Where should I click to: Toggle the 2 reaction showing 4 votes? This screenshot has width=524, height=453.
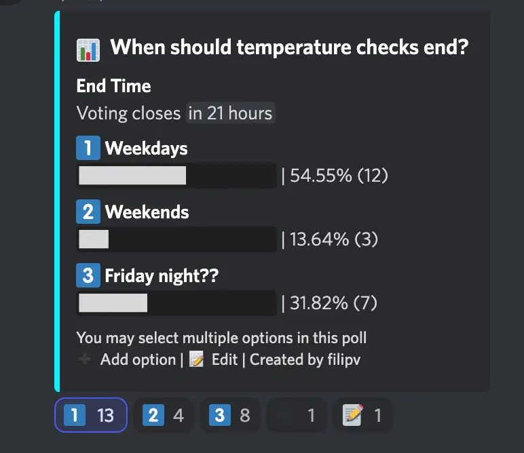164,414
